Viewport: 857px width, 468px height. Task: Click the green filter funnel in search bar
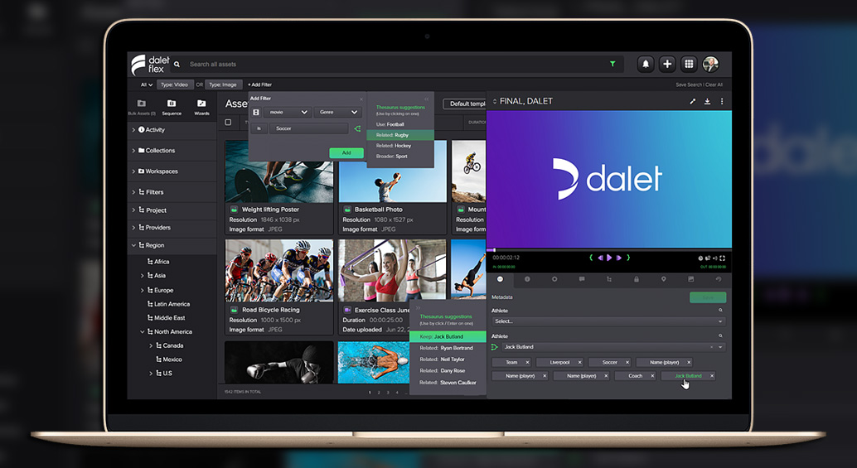click(612, 64)
